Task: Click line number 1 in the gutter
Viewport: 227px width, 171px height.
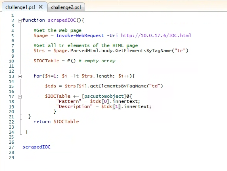Action: 12,15
